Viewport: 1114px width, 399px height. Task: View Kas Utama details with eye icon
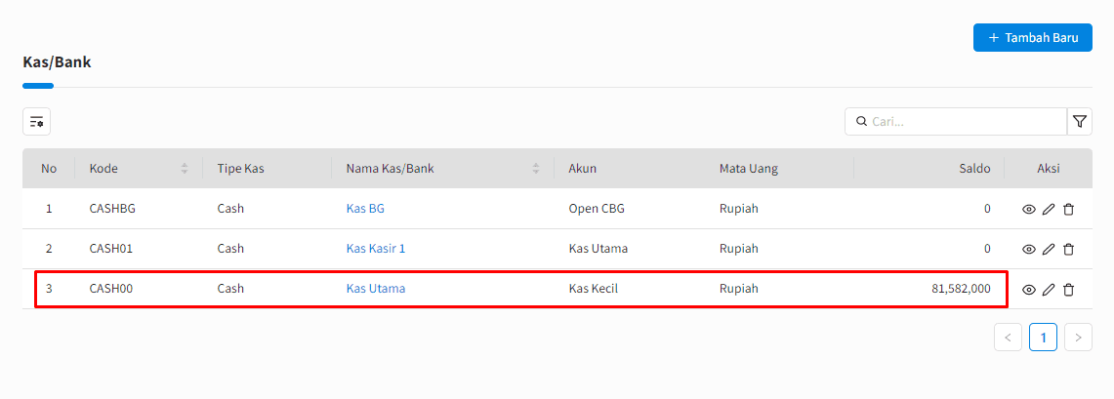click(1028, 290)
